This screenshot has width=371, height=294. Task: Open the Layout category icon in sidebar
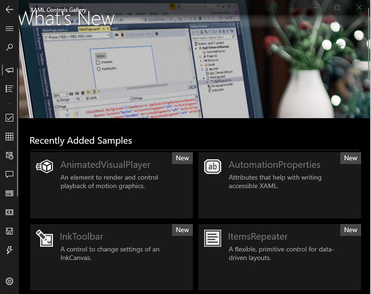point(9,193)
